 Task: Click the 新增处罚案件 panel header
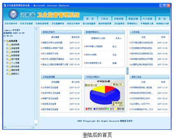coord(61,32)
